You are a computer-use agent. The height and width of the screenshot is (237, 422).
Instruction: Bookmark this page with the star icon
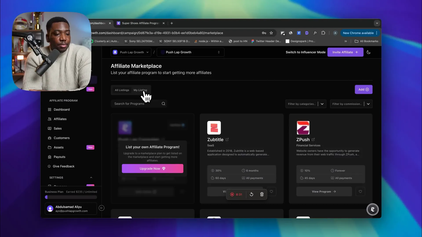pyautogui.click(x=271, y=33)
